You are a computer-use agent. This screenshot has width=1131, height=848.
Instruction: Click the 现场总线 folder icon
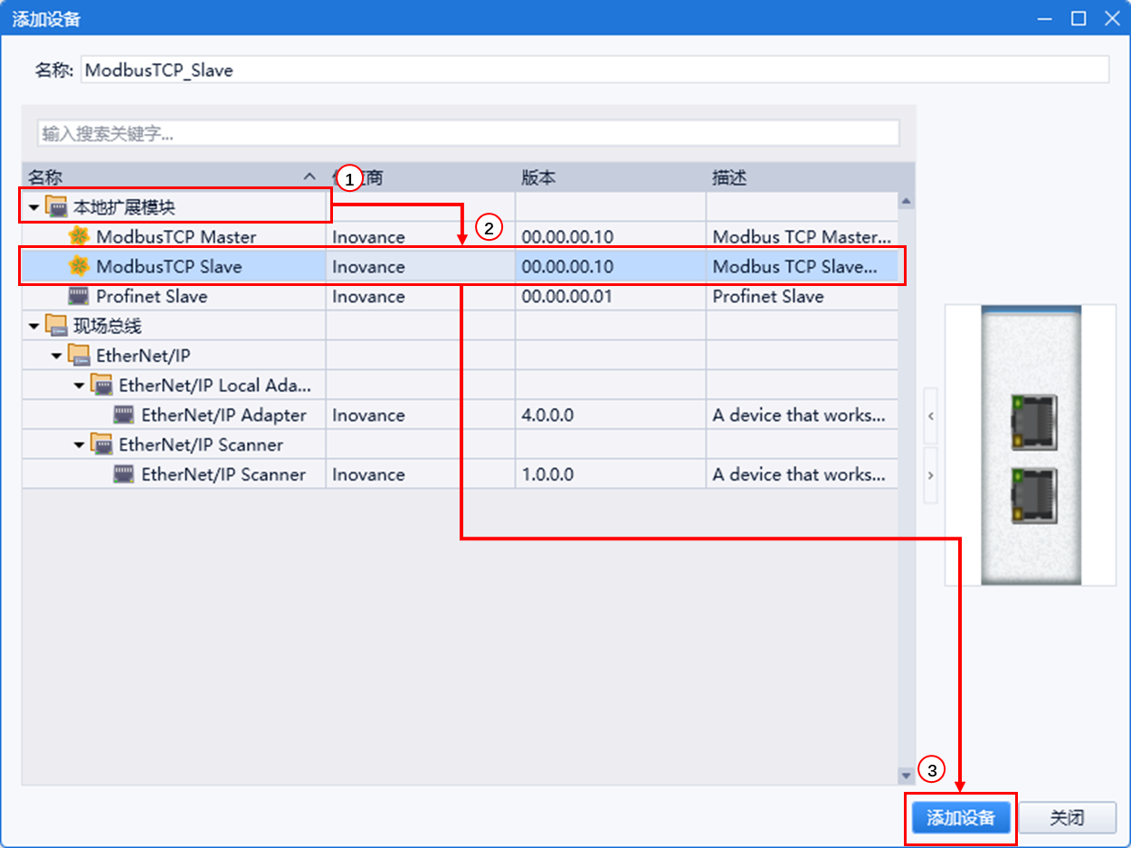(57, 326)
